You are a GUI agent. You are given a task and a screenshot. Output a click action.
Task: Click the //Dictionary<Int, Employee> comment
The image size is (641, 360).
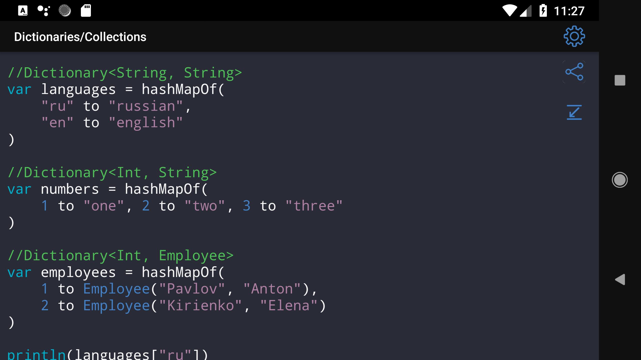pyautogui.click(x=120, y=256)
